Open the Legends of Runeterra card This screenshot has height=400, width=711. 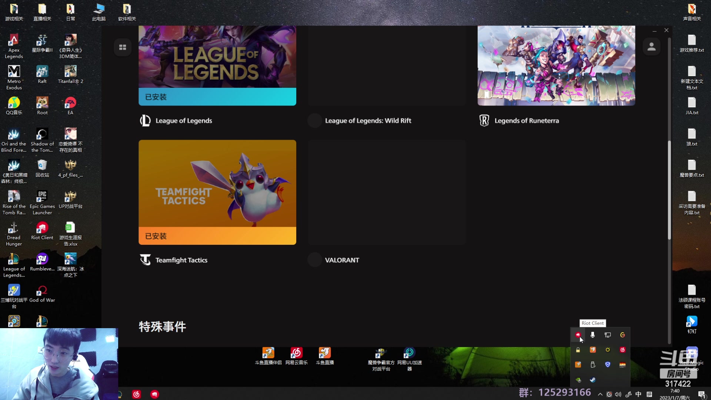click(x=556, y=66)
